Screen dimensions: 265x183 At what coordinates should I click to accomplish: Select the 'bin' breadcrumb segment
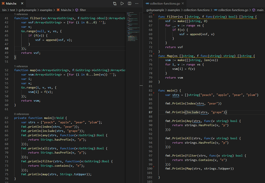4,10
